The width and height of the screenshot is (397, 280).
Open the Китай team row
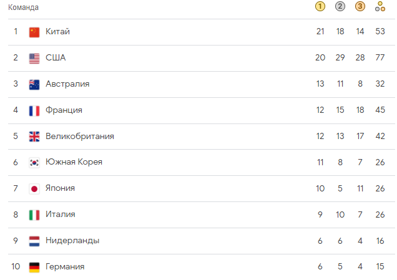[x=202, y=32]
